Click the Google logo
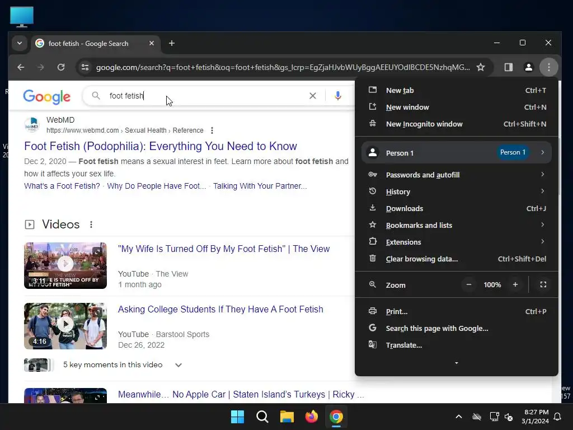 (x=47, y=96)
